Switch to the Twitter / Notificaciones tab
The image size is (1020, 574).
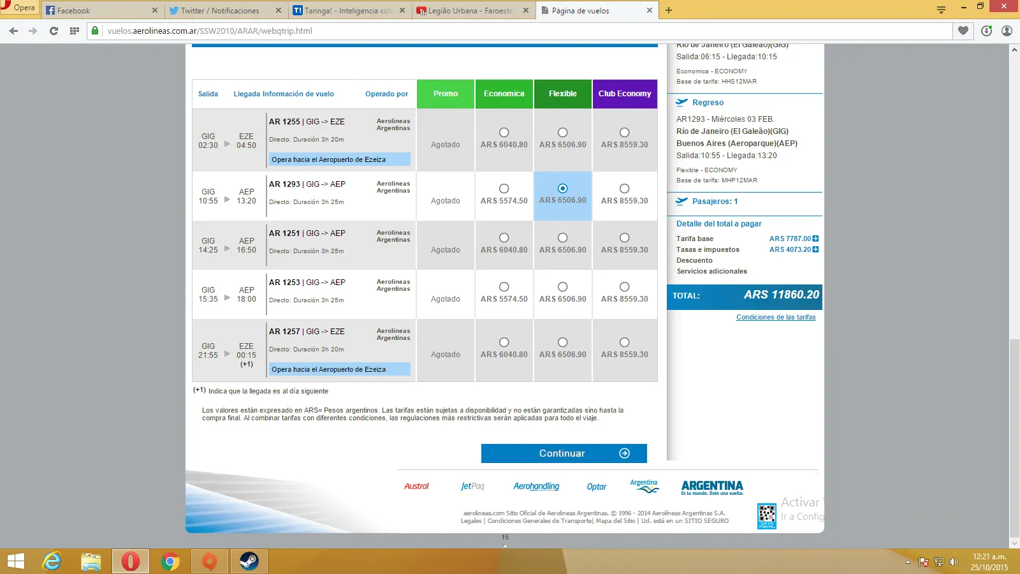pyautogui.click(x=226, y=10)
